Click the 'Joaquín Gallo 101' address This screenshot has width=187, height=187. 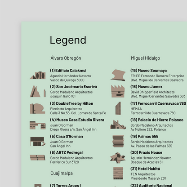[x=63, y=96]
